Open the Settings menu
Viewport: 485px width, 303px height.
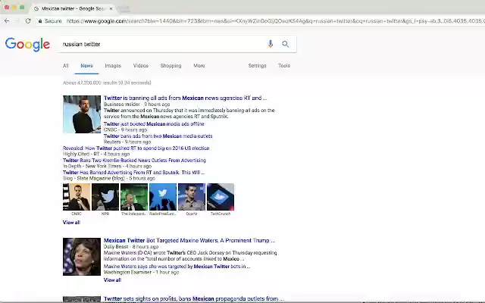coord(257,66)
